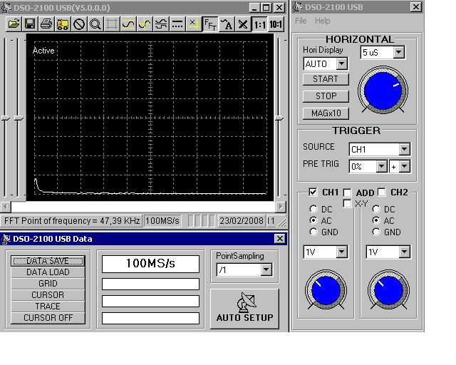Click the DATA LOAD button
456x365 pixels.
(48, 272)
